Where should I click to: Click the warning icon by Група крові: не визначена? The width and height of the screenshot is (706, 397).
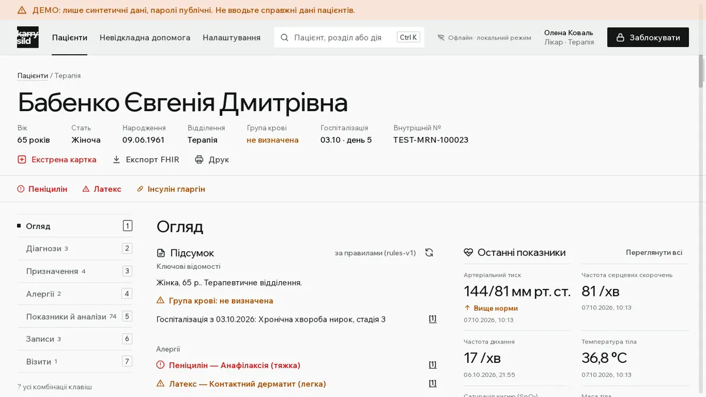pyautogui.click(x=161, y=301)
